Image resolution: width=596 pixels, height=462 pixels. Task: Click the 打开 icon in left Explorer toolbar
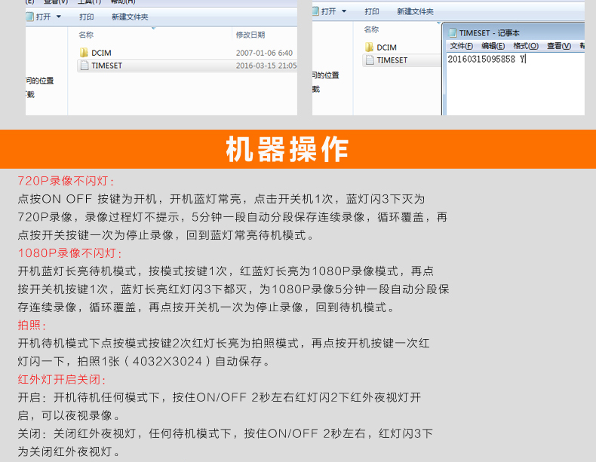tap(30, 17)
